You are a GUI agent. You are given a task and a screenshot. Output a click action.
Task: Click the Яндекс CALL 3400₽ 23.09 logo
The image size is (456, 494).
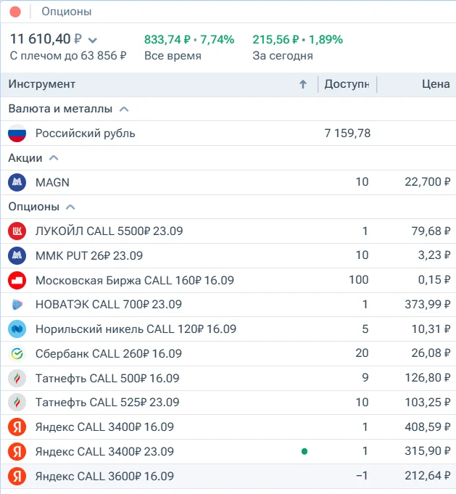17,451
